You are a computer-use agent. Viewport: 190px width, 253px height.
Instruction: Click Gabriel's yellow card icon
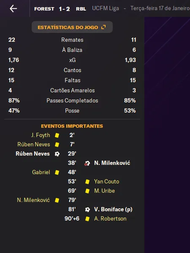pos(57,172)
